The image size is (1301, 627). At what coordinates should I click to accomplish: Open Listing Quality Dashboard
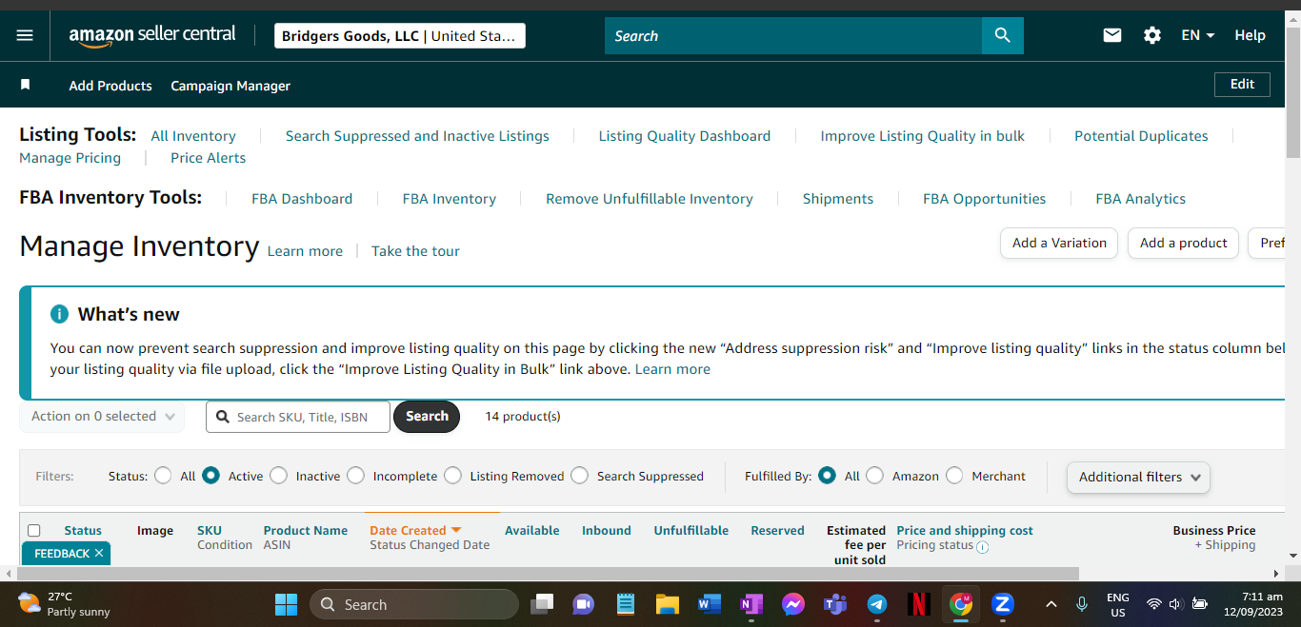685,136
